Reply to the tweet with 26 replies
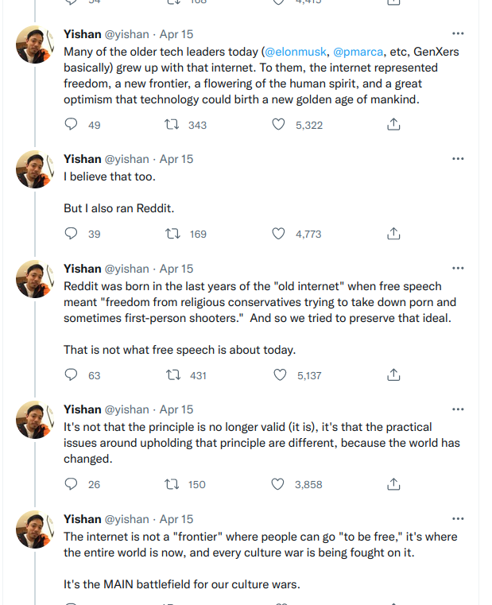The image size is (492, 605). (71, 484)
